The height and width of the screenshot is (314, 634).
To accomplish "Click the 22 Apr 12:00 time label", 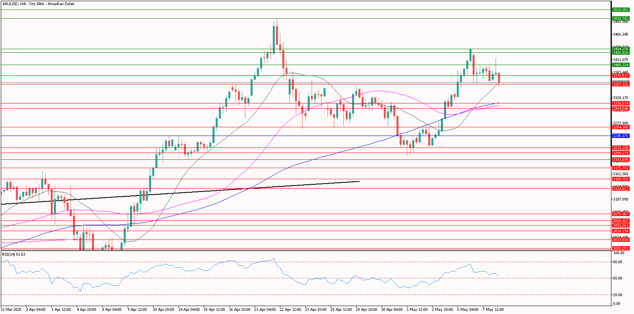I will pos(291,310).
